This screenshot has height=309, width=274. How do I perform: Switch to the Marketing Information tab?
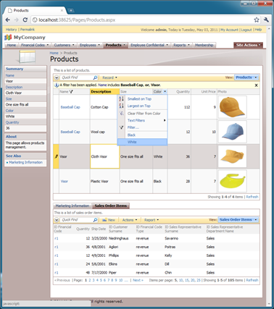click(72, 206)
